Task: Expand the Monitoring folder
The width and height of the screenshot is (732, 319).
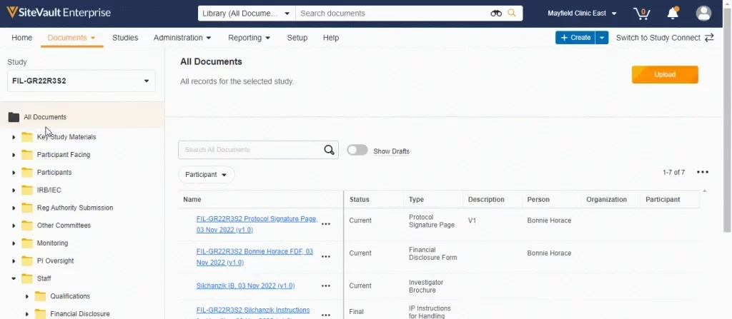Action: 14,243
